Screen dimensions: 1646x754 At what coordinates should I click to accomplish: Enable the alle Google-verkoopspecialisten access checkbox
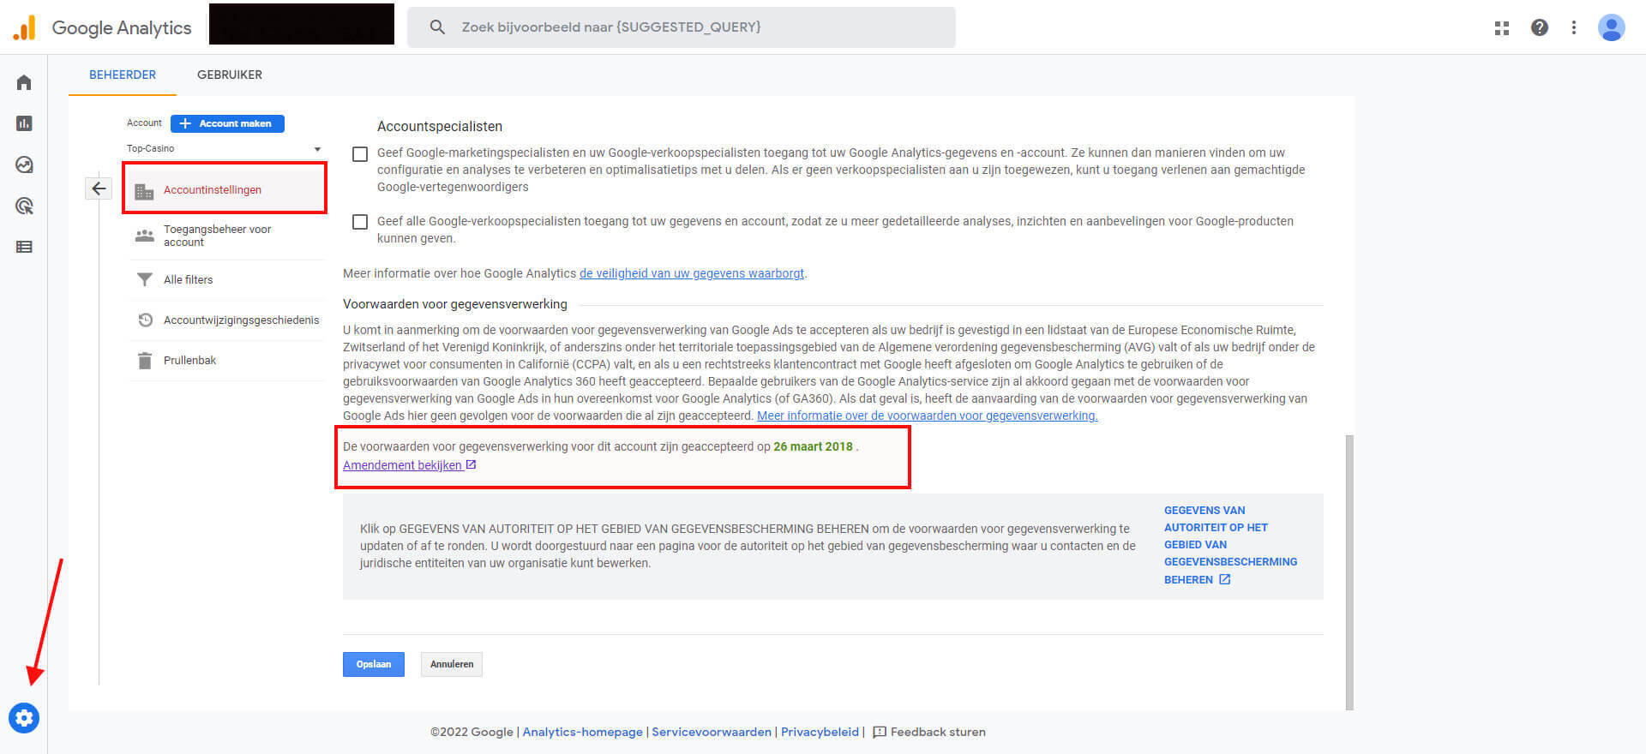click(360, 222)
